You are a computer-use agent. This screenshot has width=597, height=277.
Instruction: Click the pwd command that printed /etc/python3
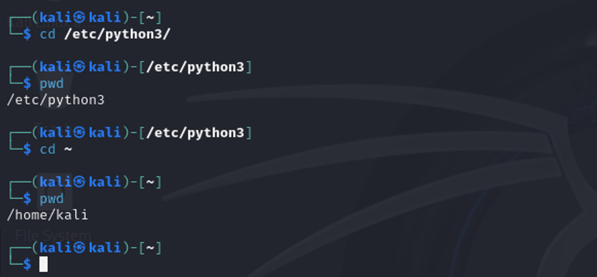51,84
